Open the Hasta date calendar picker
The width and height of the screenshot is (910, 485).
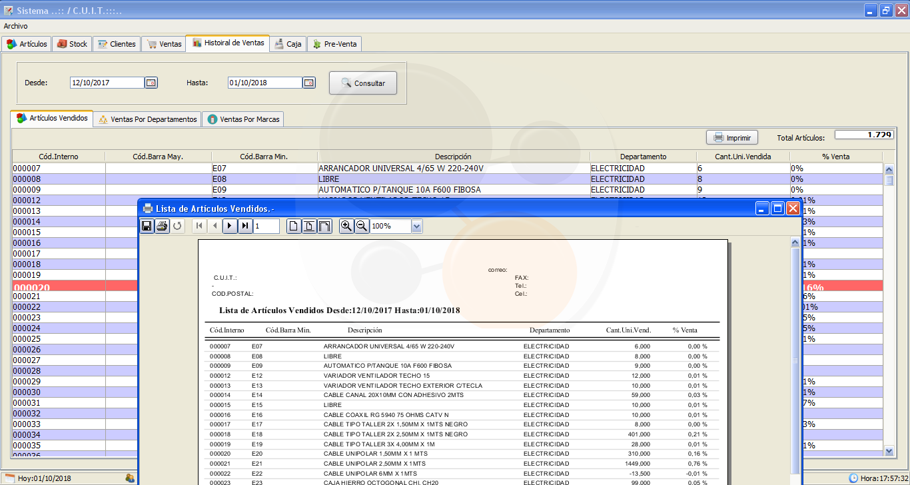click(309, 83)
